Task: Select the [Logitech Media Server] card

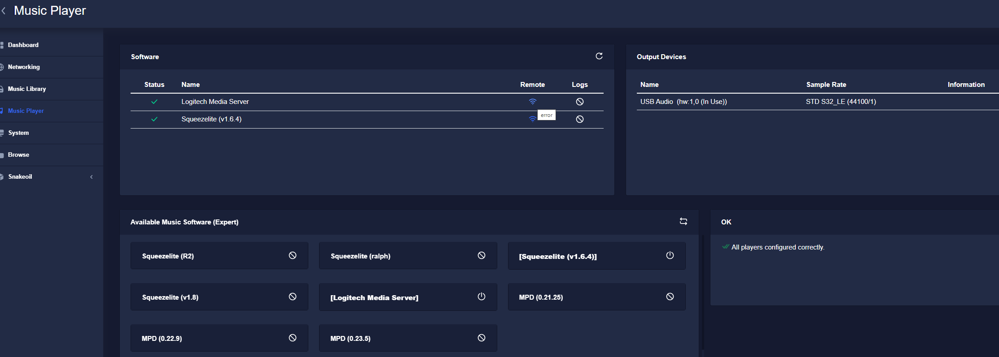Action: click(408, 297)
